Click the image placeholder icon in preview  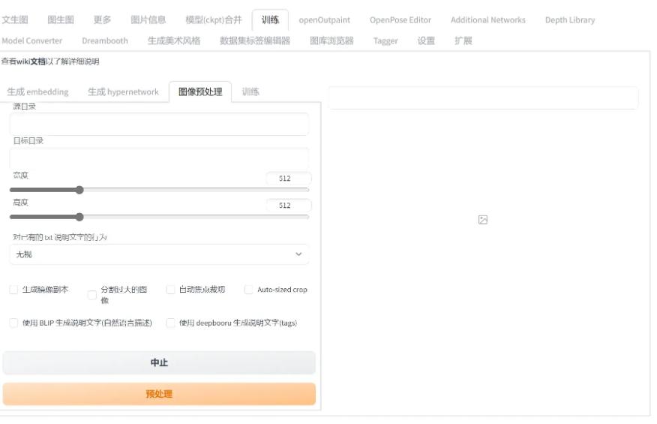tap(483, 220)
